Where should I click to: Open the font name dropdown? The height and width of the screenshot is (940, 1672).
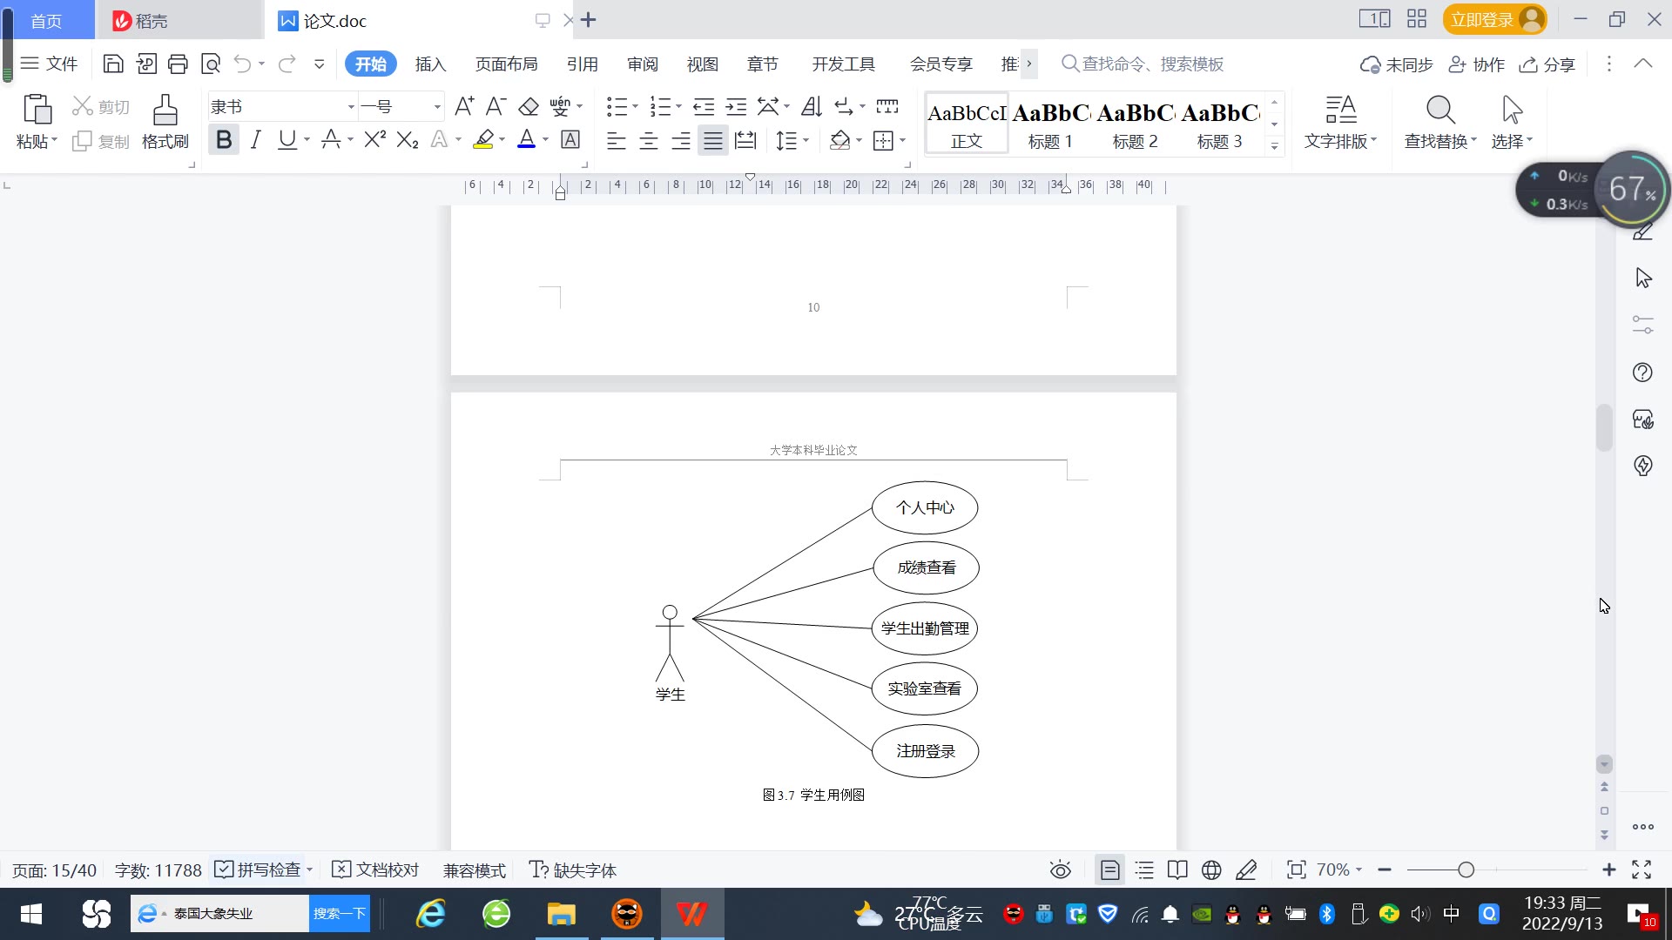coord(351,107)
